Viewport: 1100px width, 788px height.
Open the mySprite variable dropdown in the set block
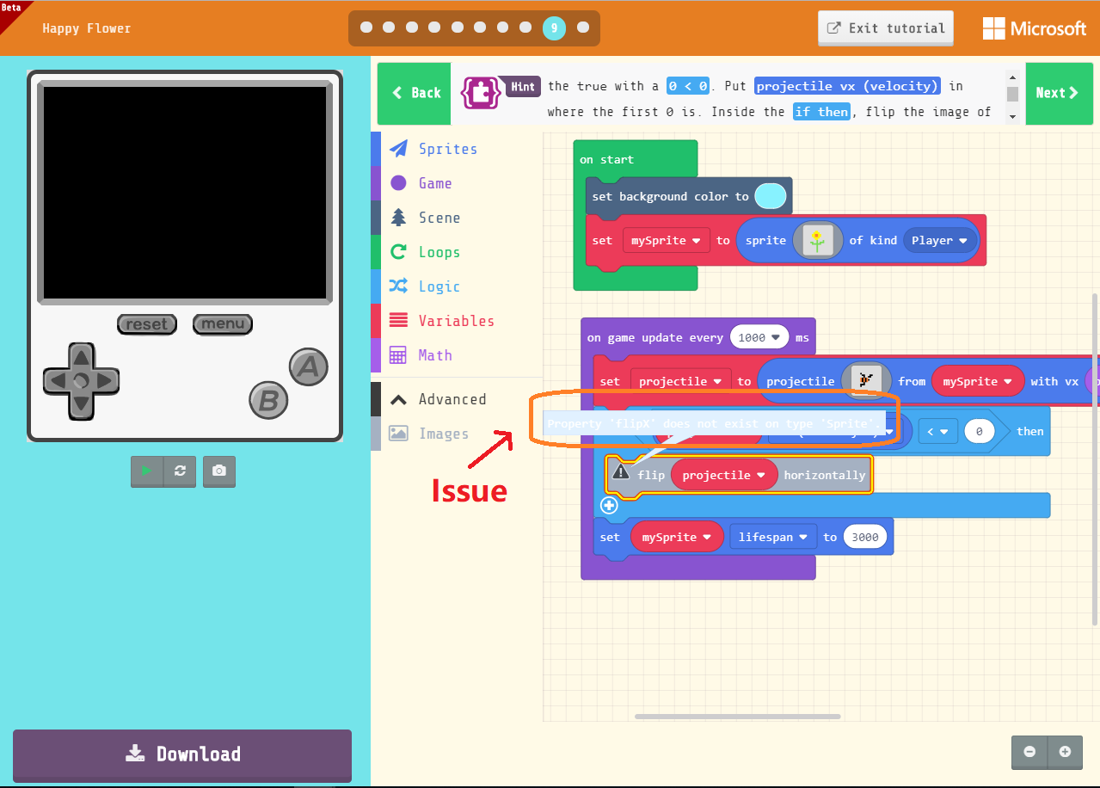click(667, 240)
